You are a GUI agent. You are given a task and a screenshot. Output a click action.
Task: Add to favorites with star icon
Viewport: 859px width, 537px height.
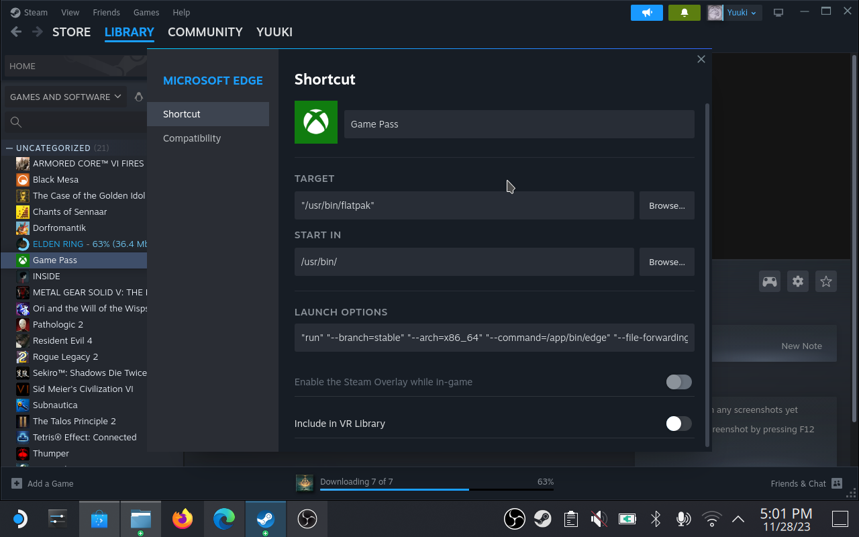[x=826, y=281]
